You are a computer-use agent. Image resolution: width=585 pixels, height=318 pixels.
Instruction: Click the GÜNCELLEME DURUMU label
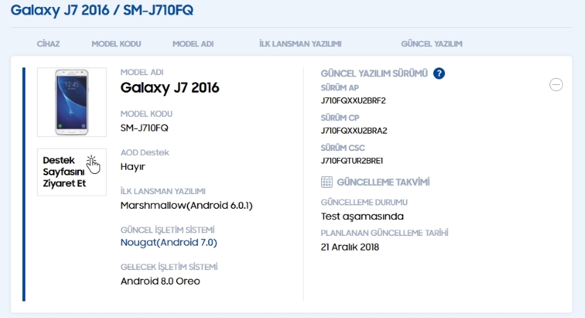point(364,202)
